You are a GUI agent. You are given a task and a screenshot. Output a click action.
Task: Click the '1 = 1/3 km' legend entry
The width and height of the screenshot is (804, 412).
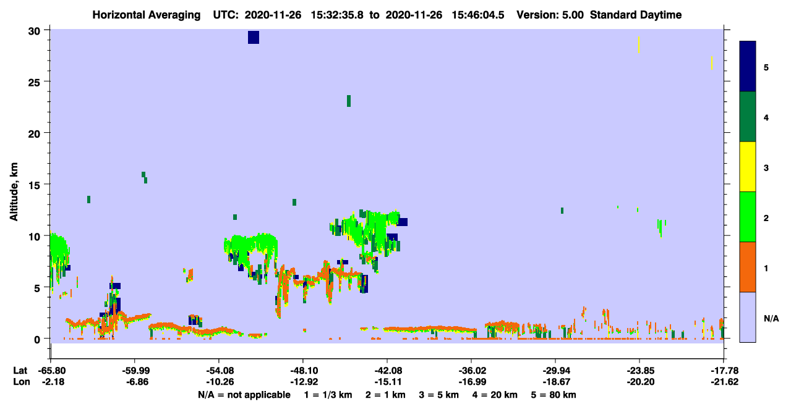tap(327, 395)
